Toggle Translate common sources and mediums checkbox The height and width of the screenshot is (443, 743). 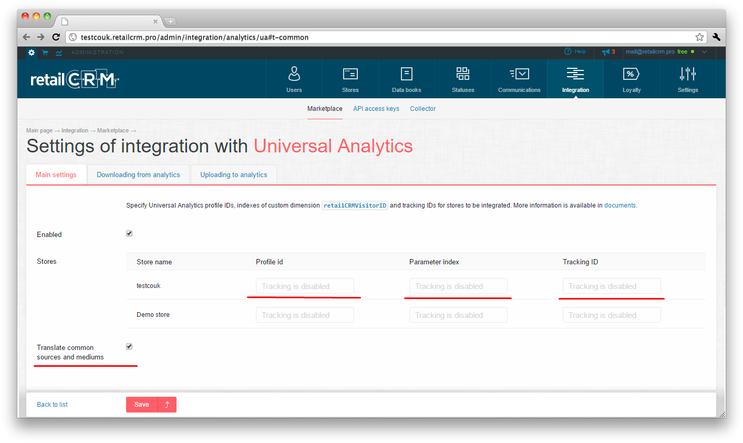129,346
